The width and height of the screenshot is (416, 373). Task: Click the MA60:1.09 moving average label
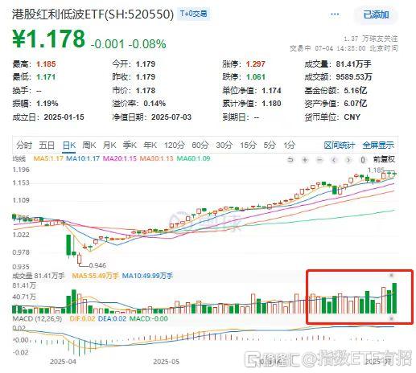click(x=193, y=158)
